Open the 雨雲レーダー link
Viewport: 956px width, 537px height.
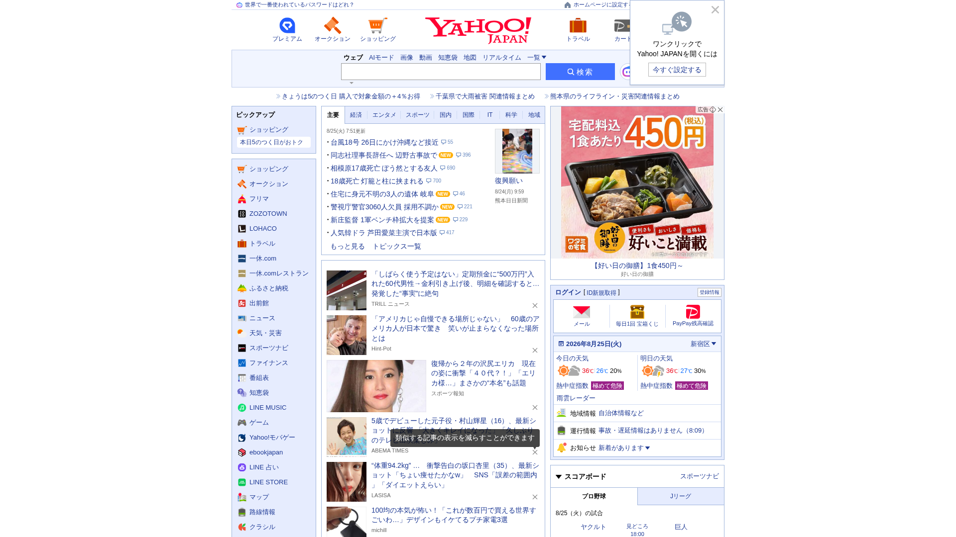(576, 398)
